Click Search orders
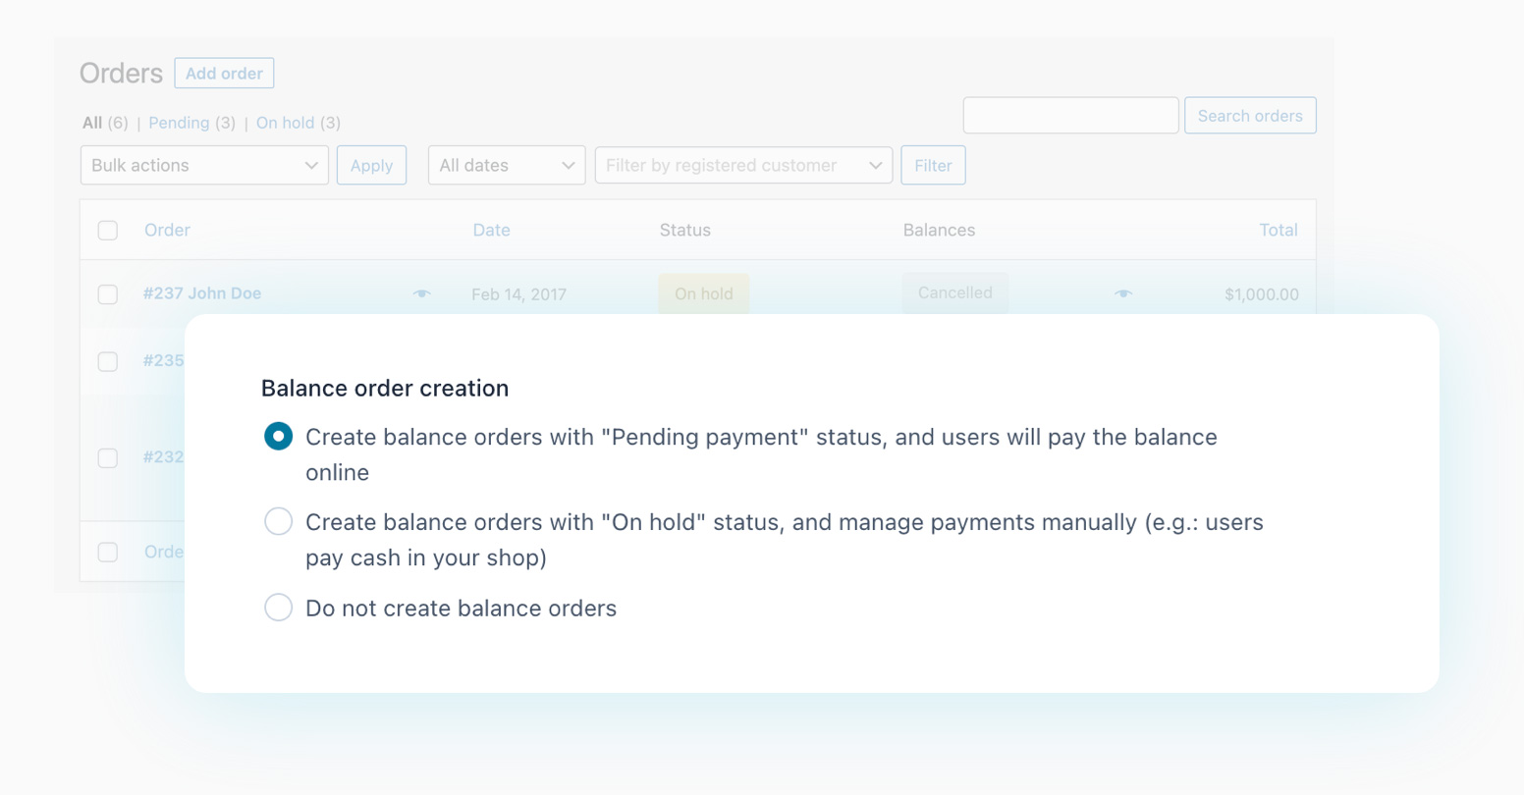This screenshot has height=795, width=1524. click(1249, 115)
